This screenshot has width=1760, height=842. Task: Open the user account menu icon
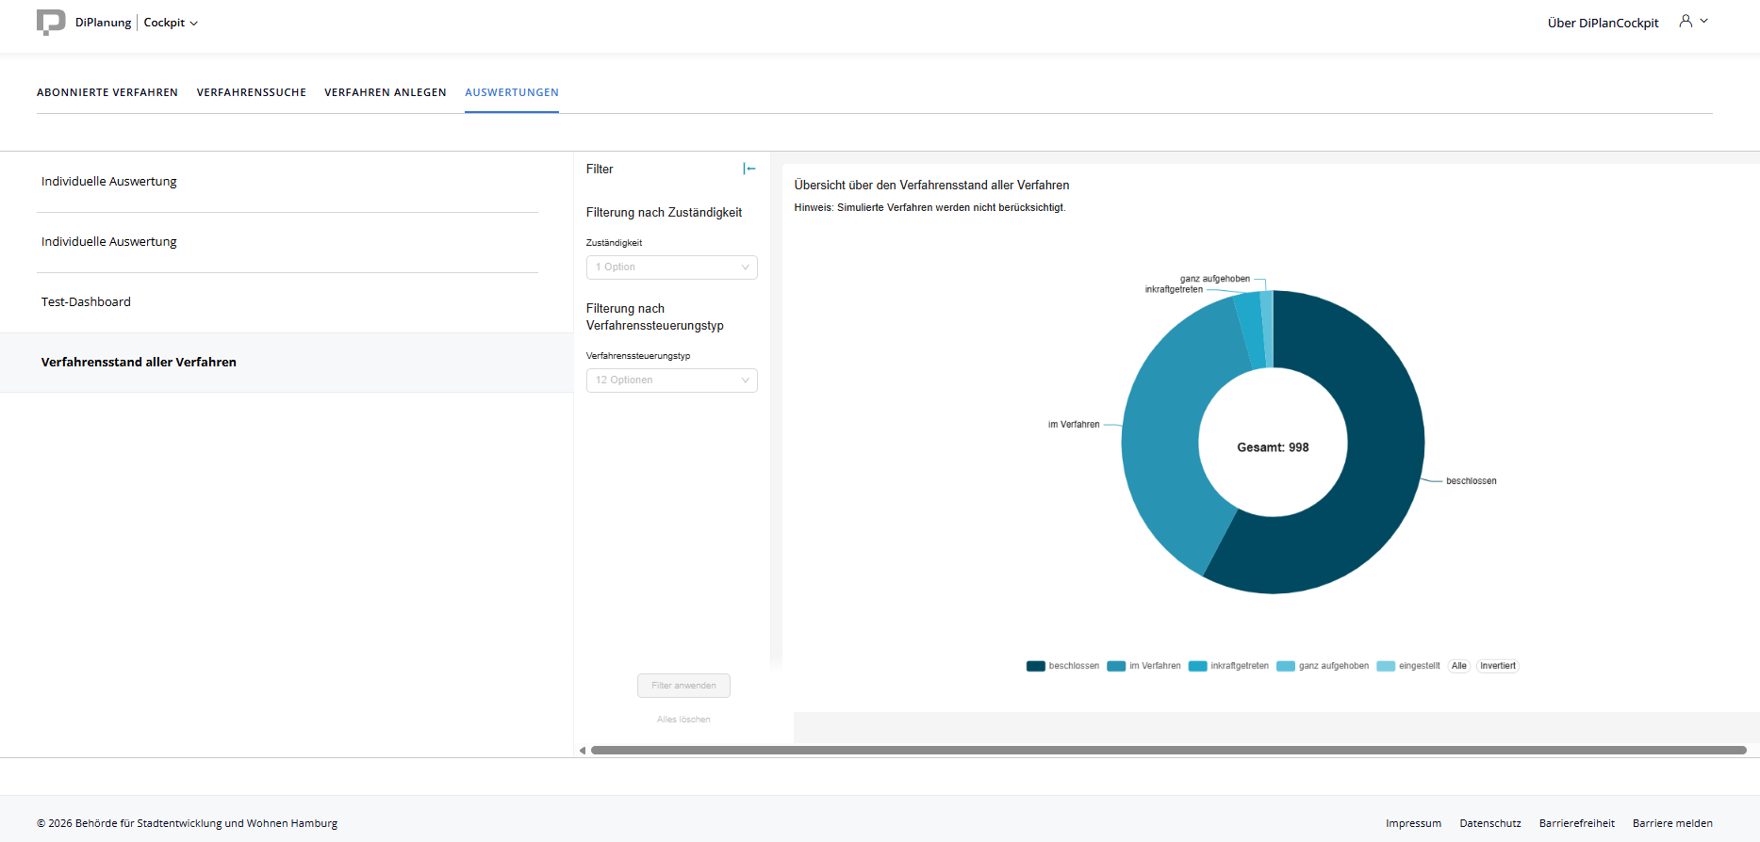click(1686, 21)
